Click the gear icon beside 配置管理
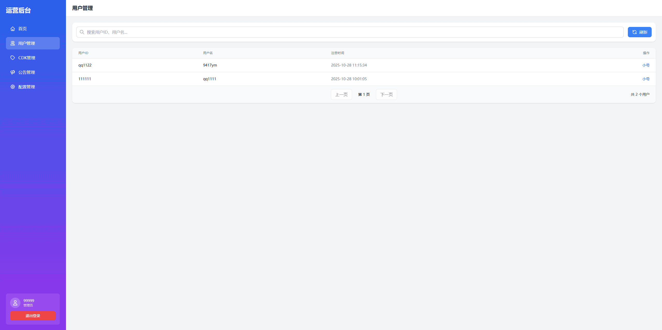The height and width of the screenshot is (330, 662). 12,87
